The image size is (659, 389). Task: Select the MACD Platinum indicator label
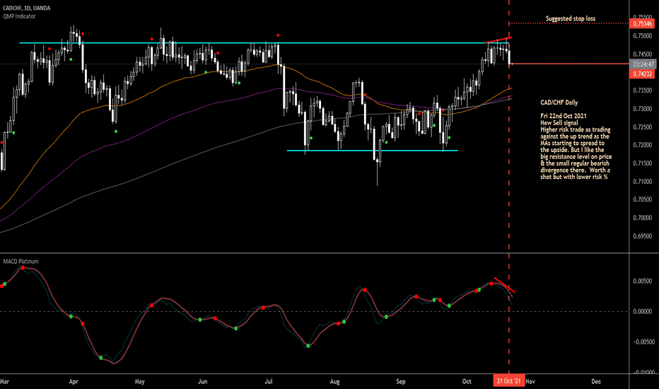[x=21, y=261]
